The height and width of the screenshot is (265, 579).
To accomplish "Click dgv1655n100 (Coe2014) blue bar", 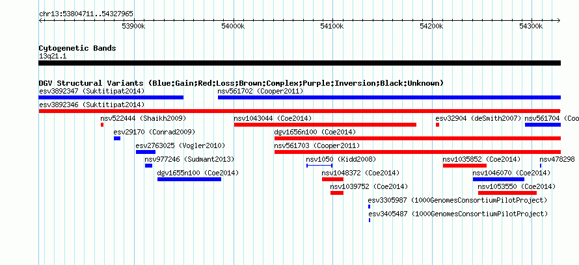I will (x=189, y=179).
